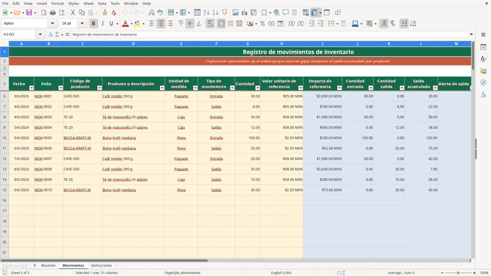Sort descending Z to A
491x276 pixels.
[216, 13]
